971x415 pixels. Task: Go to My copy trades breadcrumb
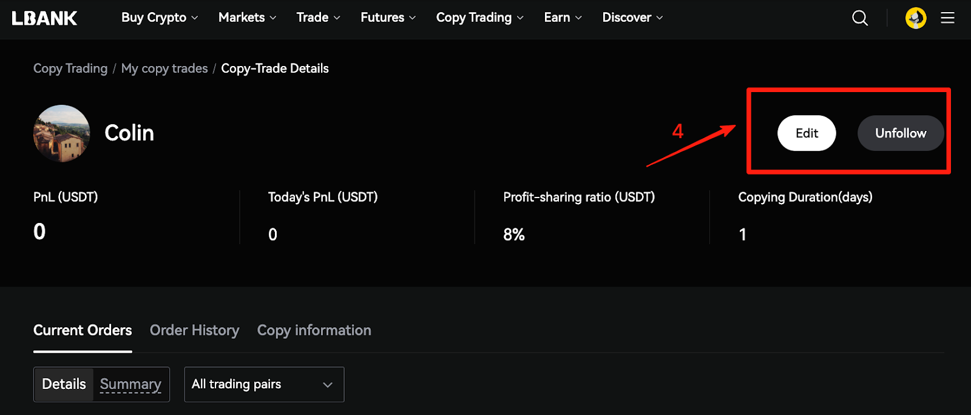coord(164,68)
